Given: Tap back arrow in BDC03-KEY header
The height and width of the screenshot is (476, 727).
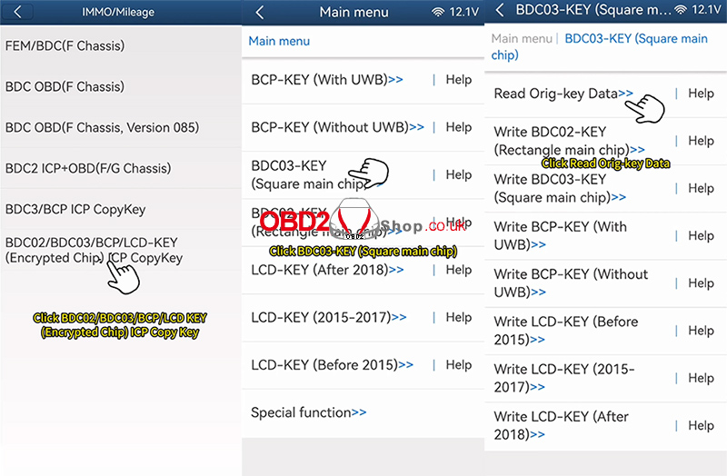Looking at the screenshot, I should pos(499,10).
